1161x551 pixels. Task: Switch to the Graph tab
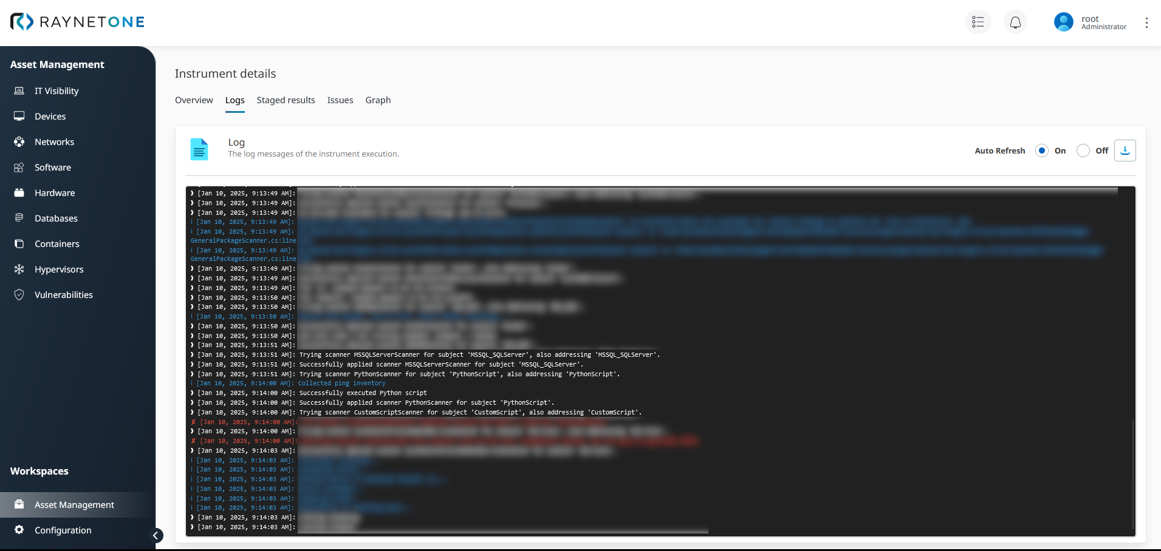[x=377, y=100]
